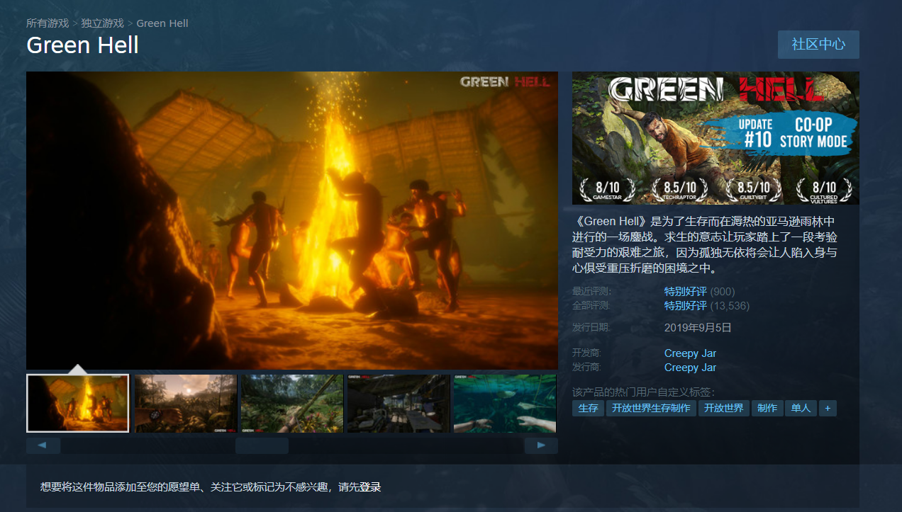The image size is (902, 512).
Task: Click the 该产品的热门用户自定义标签 heading
Action: (644, 392)
